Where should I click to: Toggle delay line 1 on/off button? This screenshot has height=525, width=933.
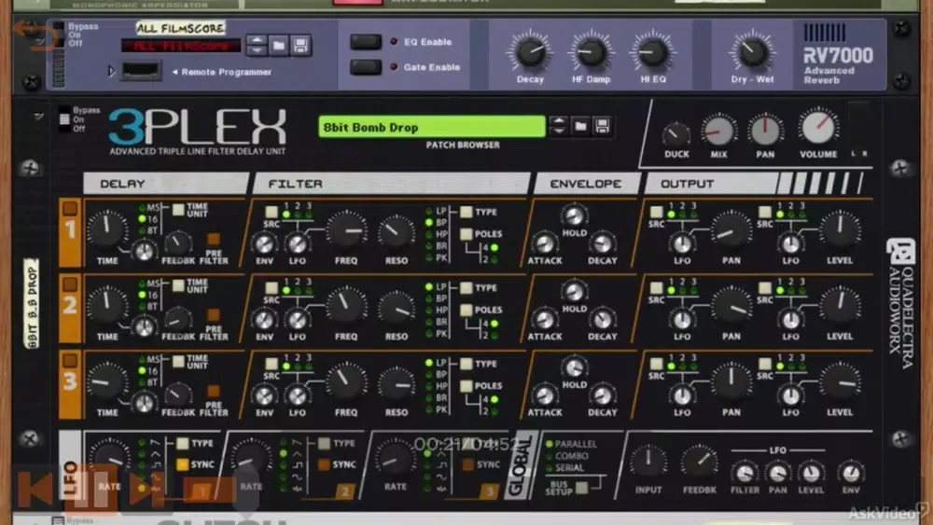click(x=70, y=208)
